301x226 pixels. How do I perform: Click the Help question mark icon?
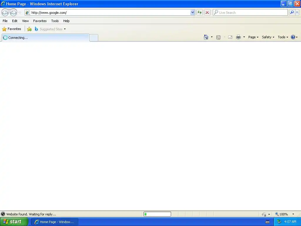293,37
